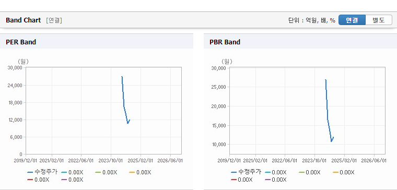Viewport: 397px width, 190px height.
Task: Toggle red 0.00X legend in PER Band
Action: click(38, 180)
